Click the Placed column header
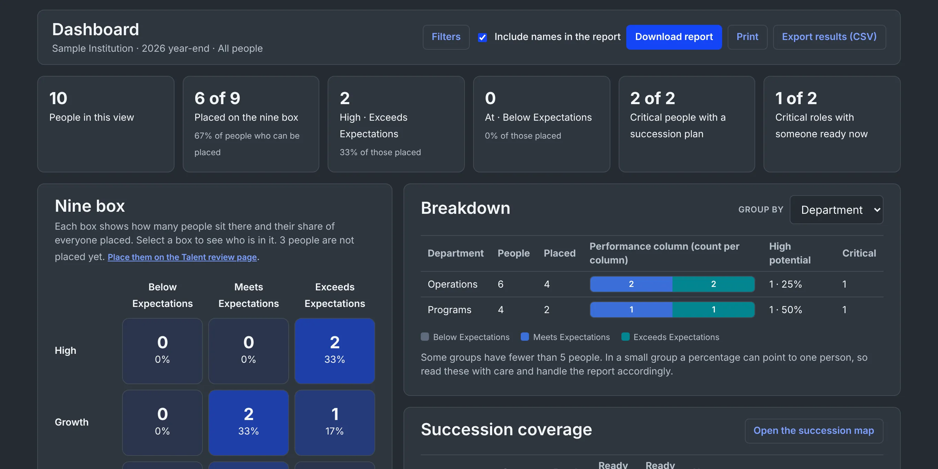This screenshot has height=469, width=938. [x=559, y=253]
